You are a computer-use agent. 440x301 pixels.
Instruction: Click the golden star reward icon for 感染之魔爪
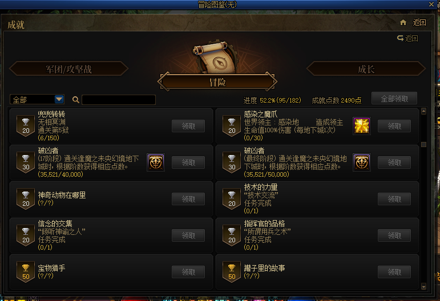coord(362,126)
